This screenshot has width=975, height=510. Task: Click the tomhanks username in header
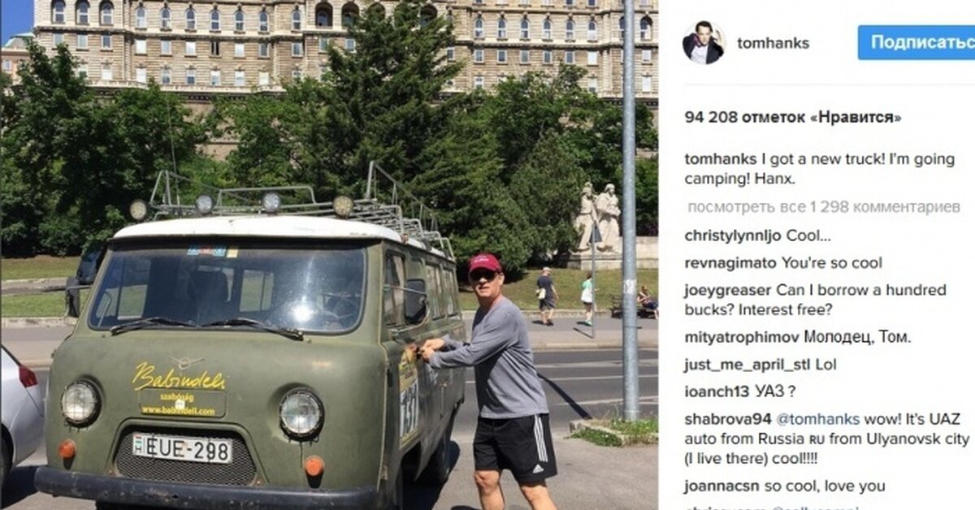tap(773, 44)
